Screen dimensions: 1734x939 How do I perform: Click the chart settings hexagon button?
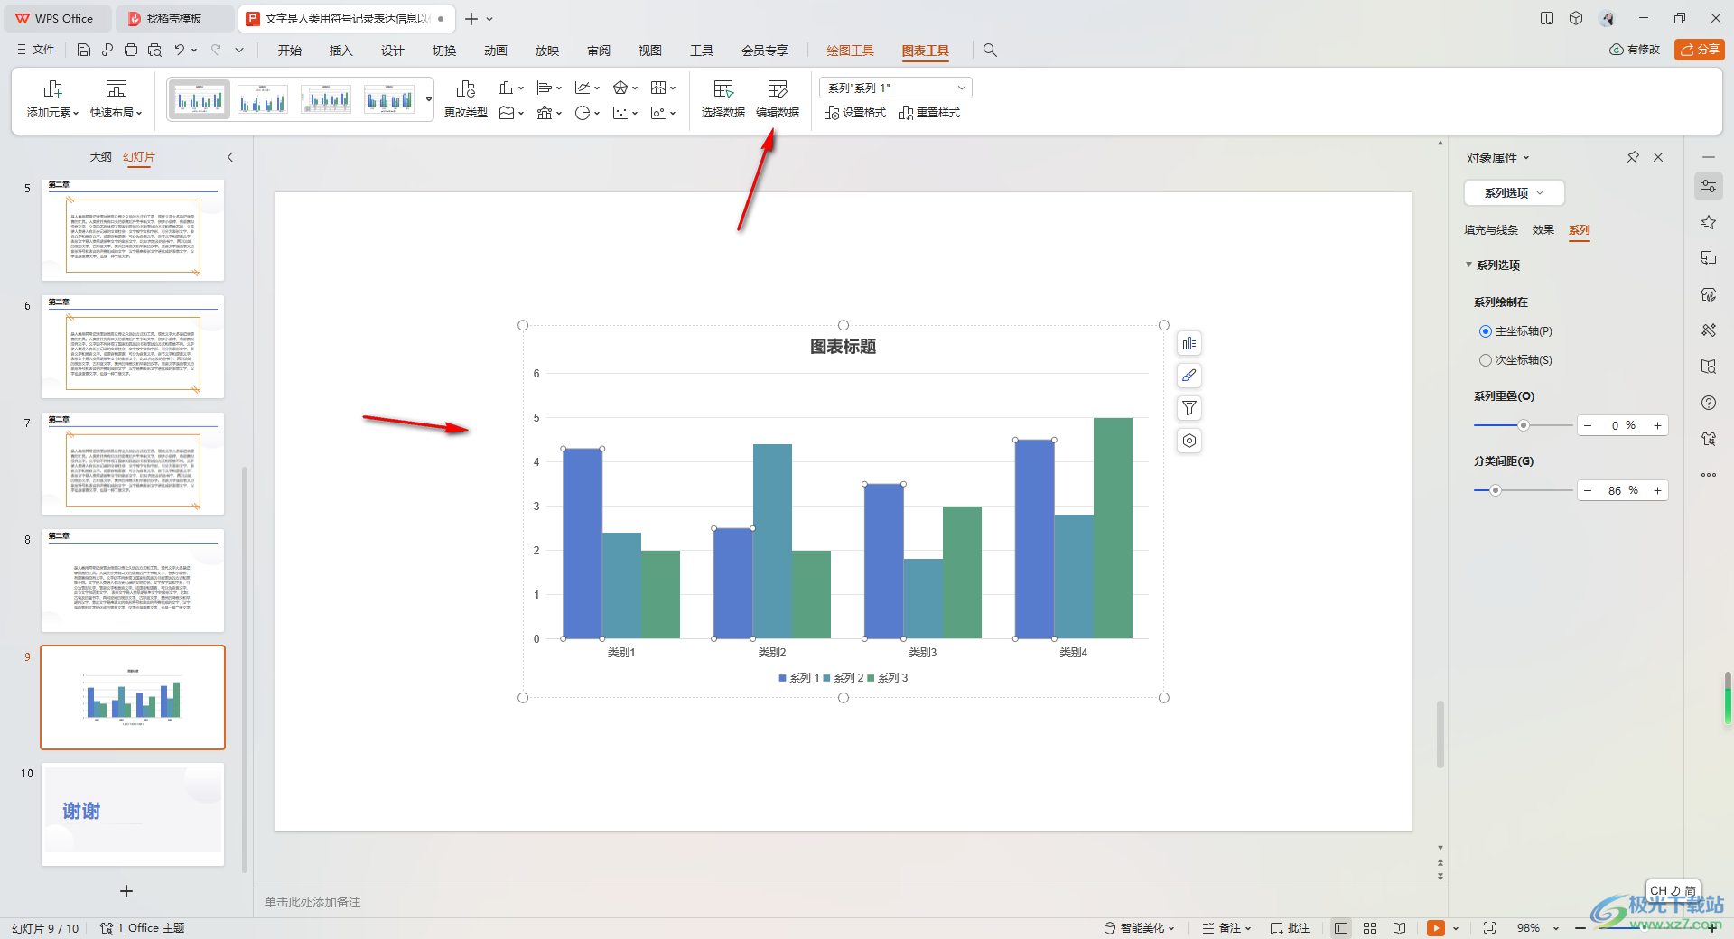1189,441
